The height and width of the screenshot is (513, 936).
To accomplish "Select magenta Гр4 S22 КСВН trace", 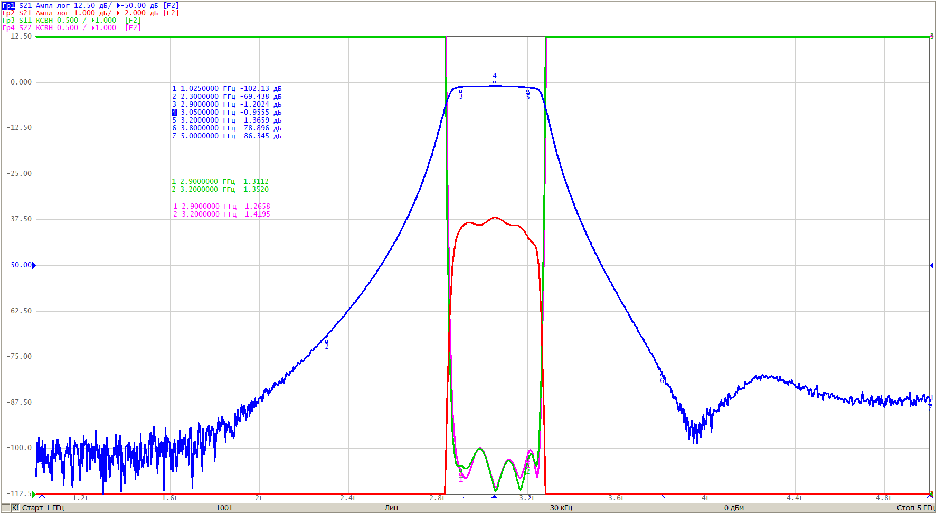I will [71, 28].
